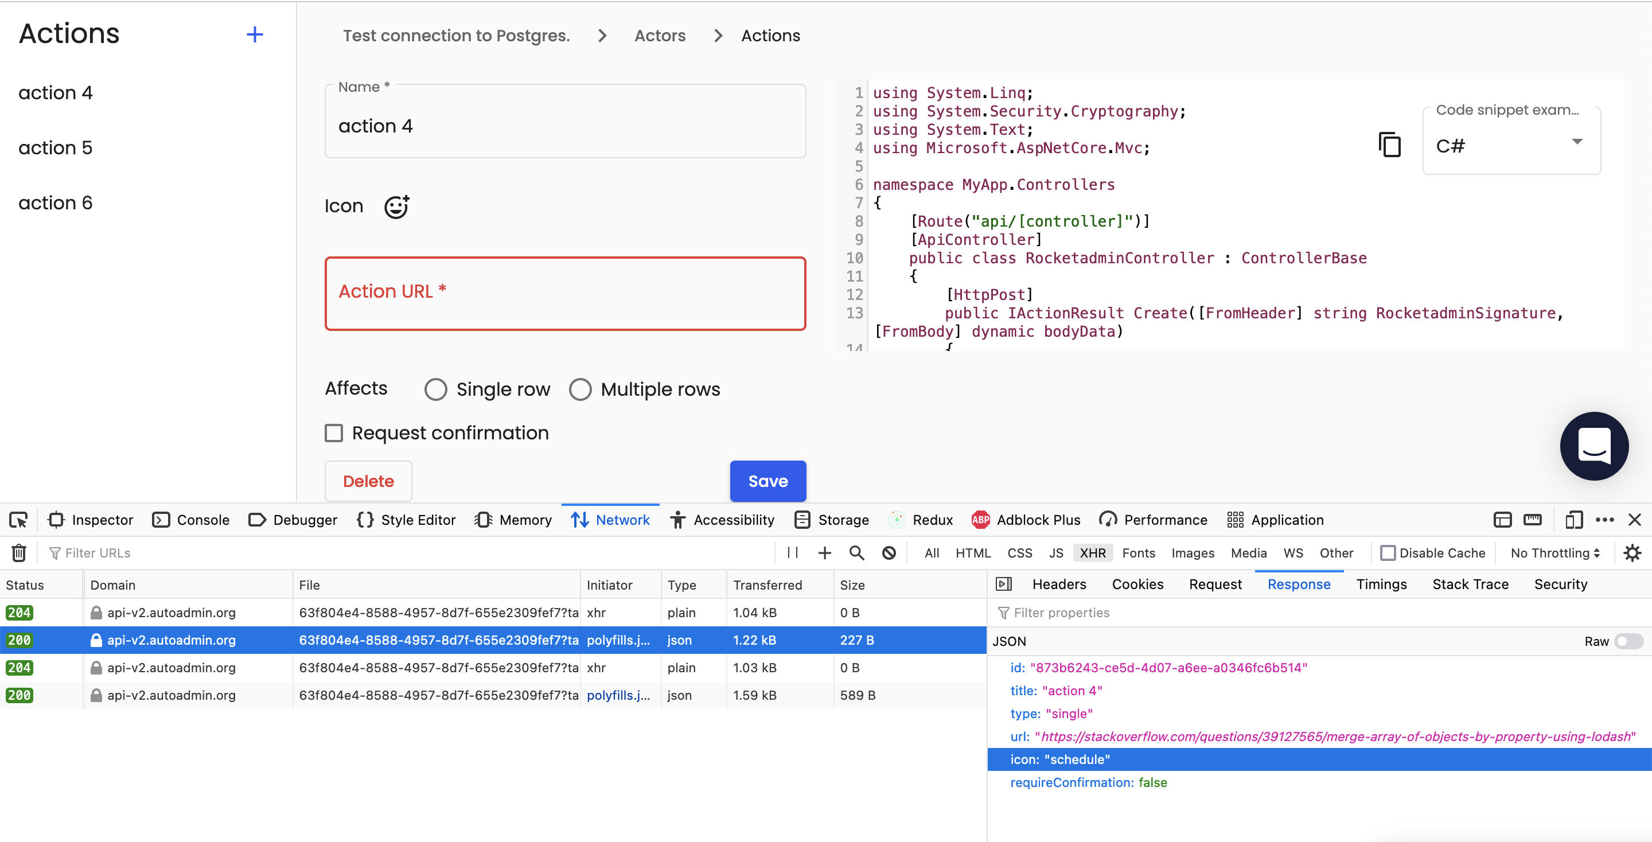The height and width of the screenshot is (842, 1652).
Task: Open the Debugger tab
Action: (293, 520)
